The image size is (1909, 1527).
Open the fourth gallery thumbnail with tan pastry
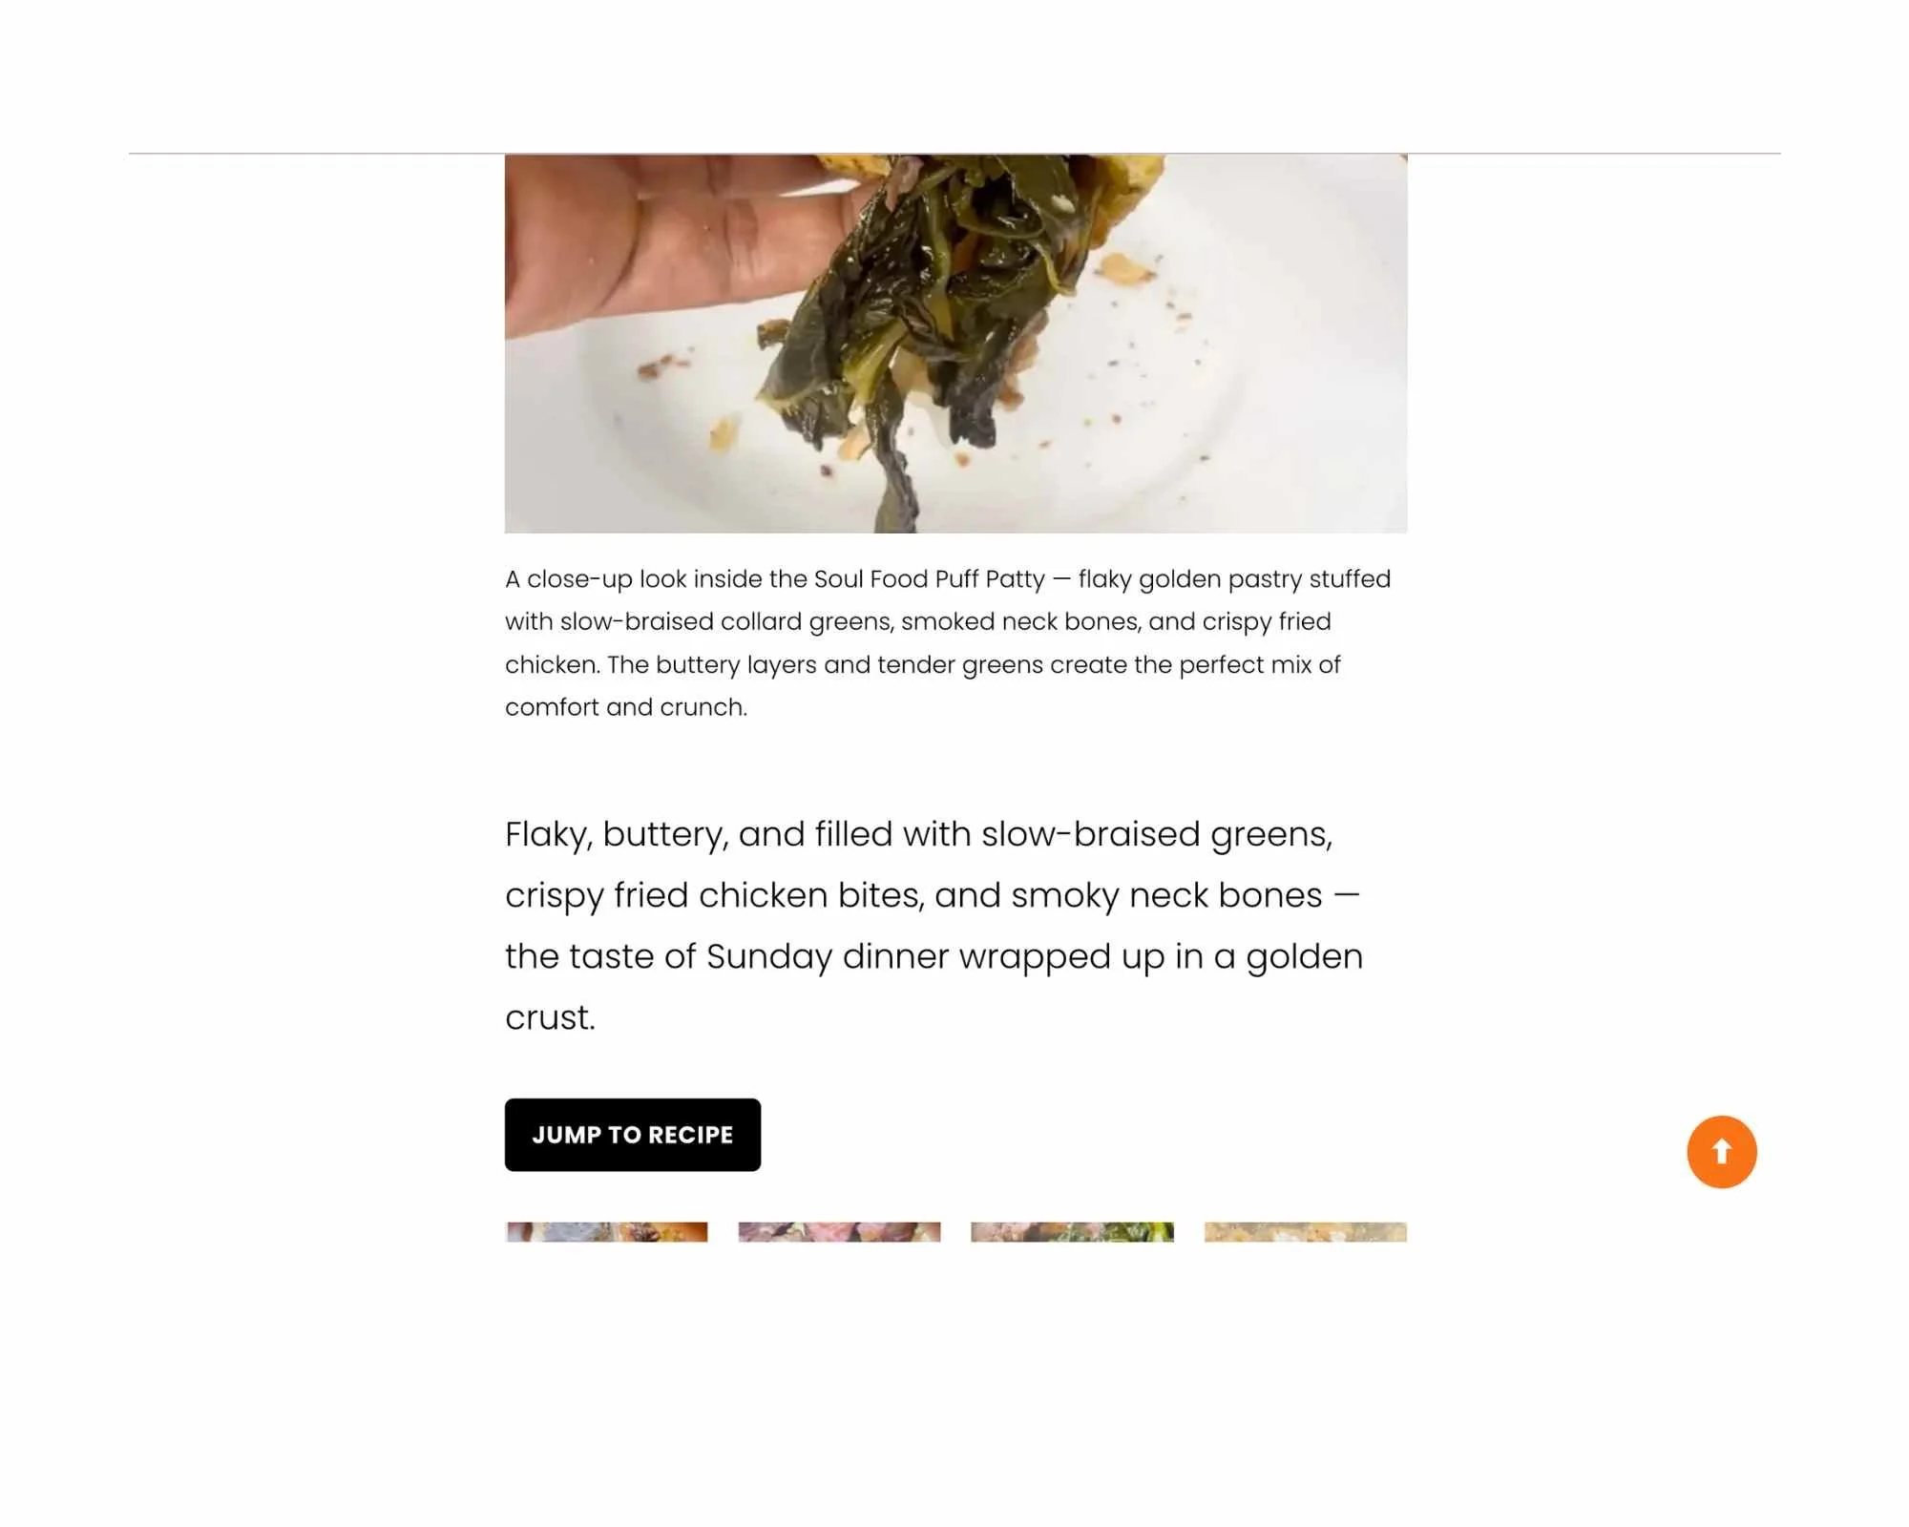tap(1305, 1231)
